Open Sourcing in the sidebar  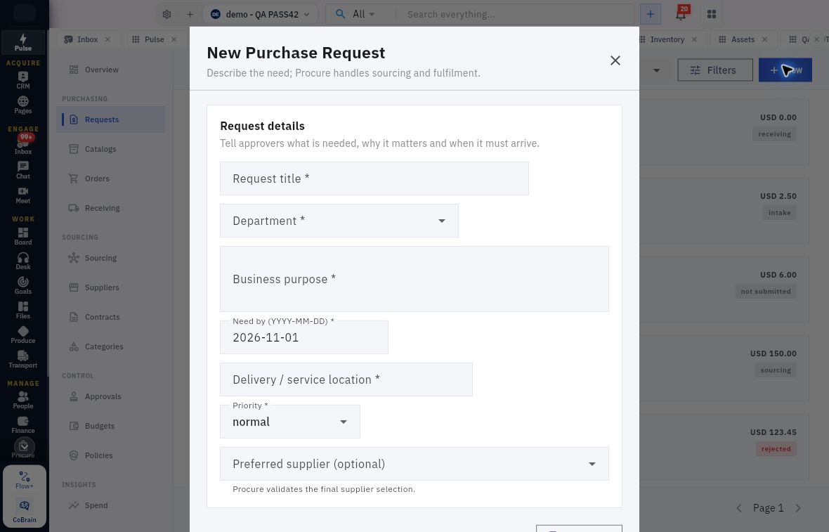(x=111, y=258)
